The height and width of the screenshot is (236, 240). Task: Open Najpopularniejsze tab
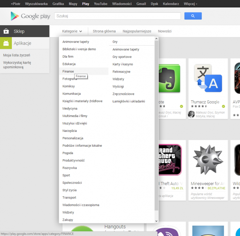[137, 31]
